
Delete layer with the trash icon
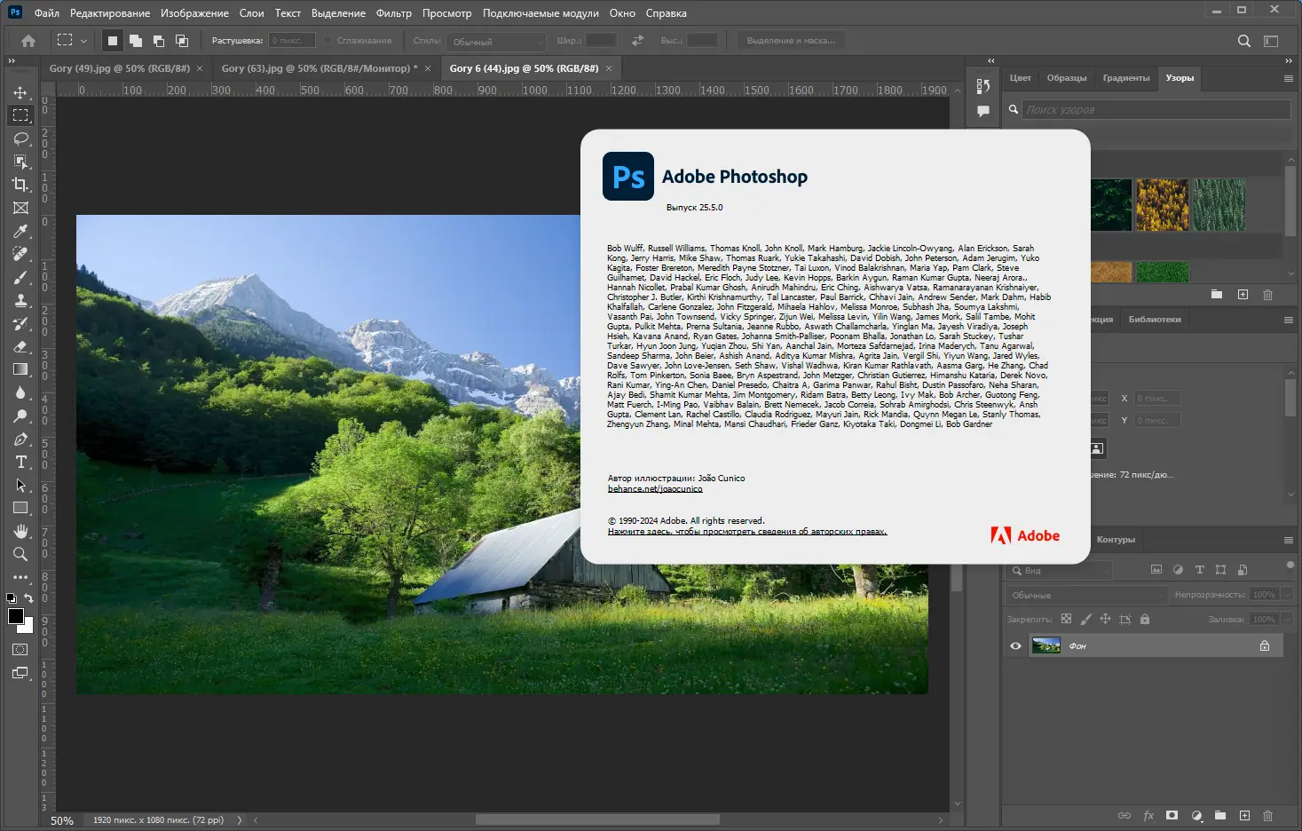pos(1267,815)
